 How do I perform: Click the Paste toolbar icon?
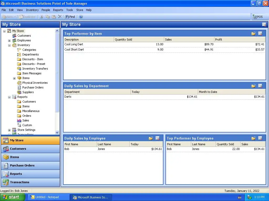pyautogui.click(x=54, y=17)
